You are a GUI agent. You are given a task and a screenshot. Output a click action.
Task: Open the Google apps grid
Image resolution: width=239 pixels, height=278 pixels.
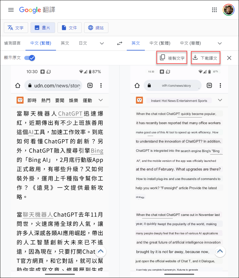(x=214, y=10)
